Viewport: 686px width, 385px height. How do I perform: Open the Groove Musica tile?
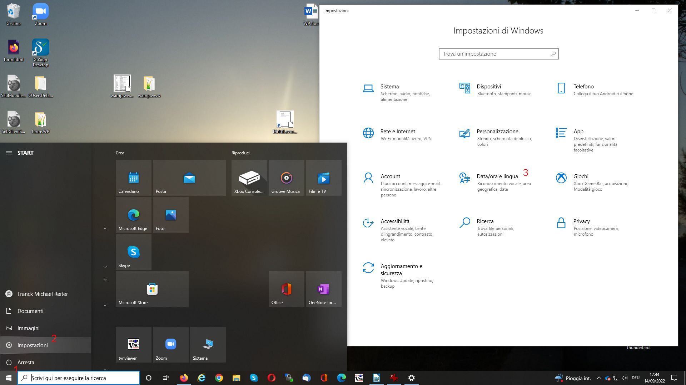pyautogui.click(x=286, y=178)
